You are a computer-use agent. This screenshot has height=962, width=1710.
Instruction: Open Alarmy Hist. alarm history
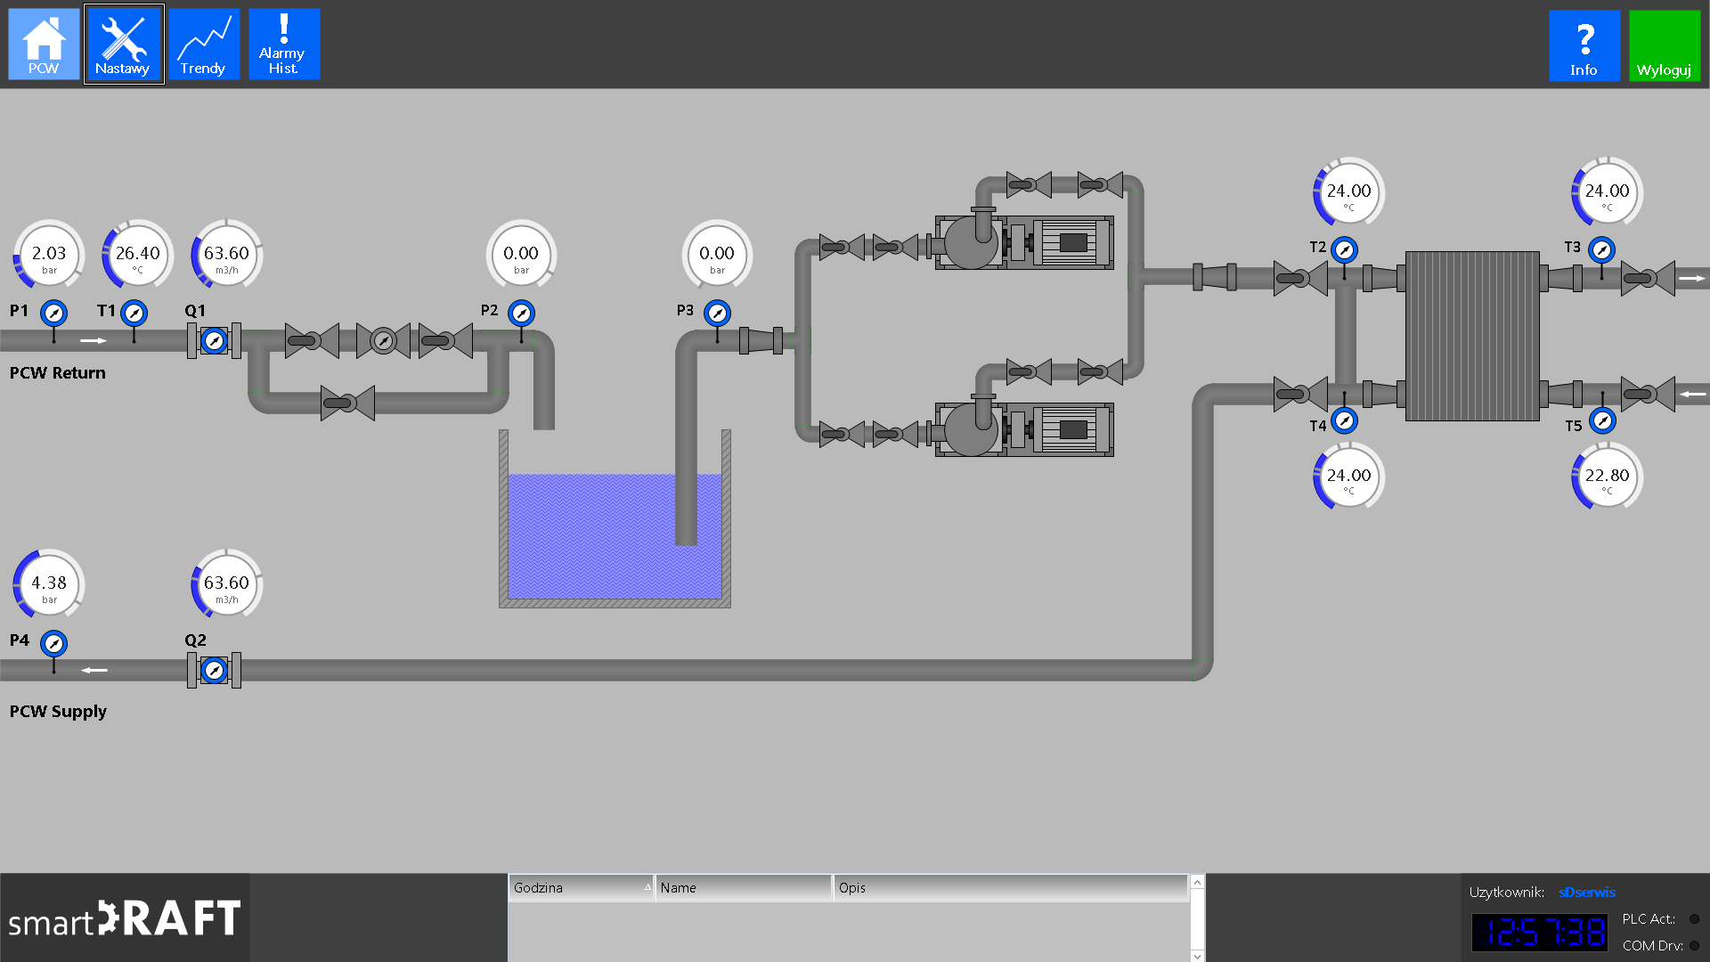click(x=284, y=45)
